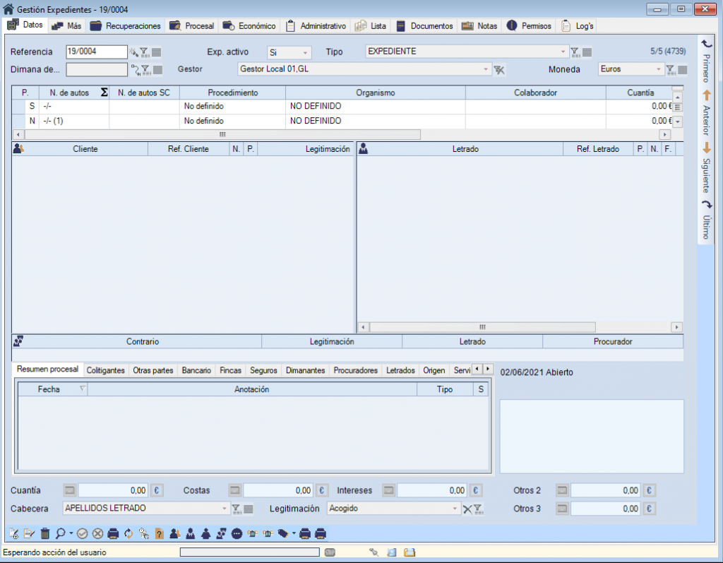Viewport: 723px width, 563px height.
Task: Open the Coltigantes sub-tab
Action: (x=105, y=370)
